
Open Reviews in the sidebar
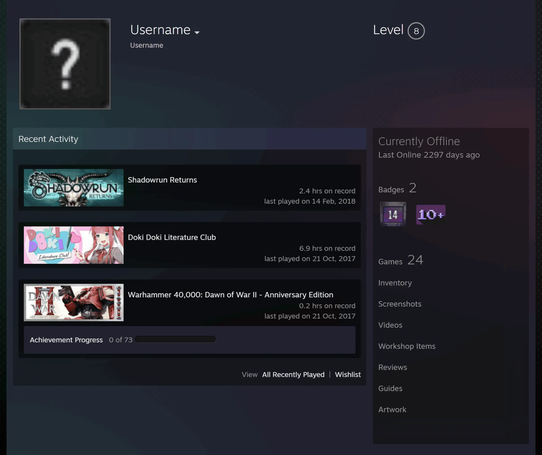coord(393,367)
